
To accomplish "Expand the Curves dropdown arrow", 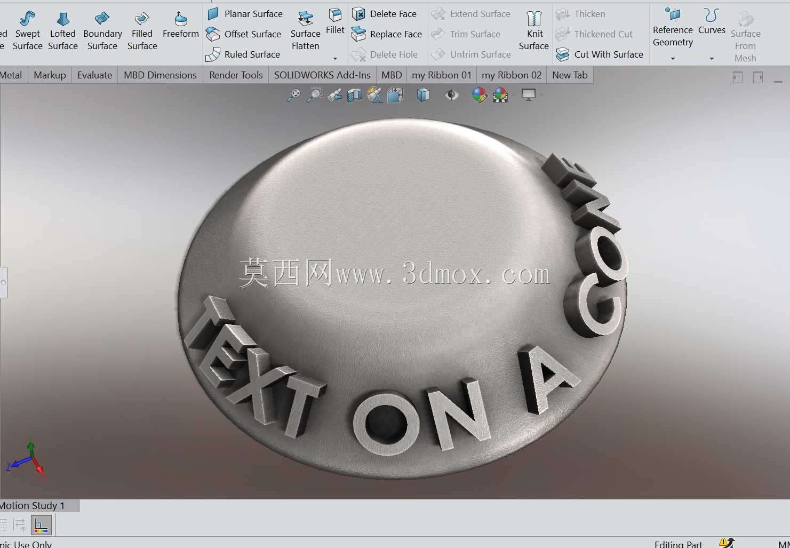I will pos(712,58).
